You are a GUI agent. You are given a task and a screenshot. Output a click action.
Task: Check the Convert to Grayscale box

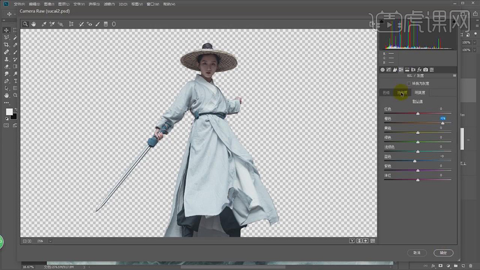tap(409, 83)
